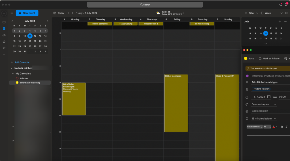
Task: Open the People contacts icon
Action: (4, 35)
